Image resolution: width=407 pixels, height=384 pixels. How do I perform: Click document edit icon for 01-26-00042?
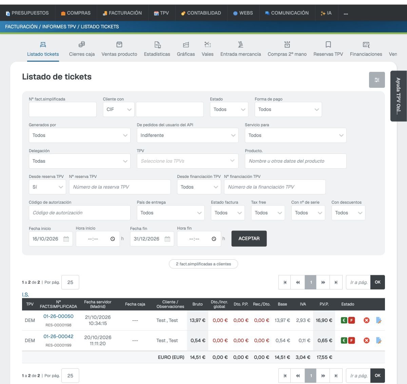tap(379, 341)
